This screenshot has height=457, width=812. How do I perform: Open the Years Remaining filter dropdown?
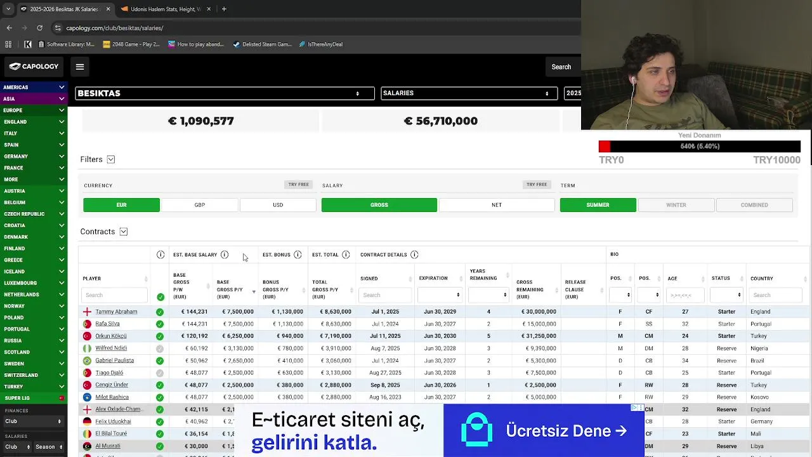[488, 295]
